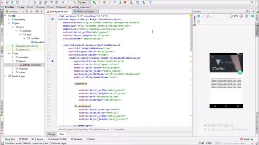Click Scroll from Source target icon

[x=27, y=11]
